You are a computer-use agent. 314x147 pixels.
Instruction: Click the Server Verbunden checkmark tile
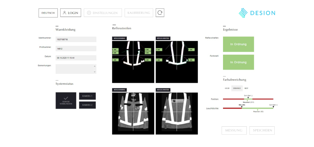tap(66, 101)
